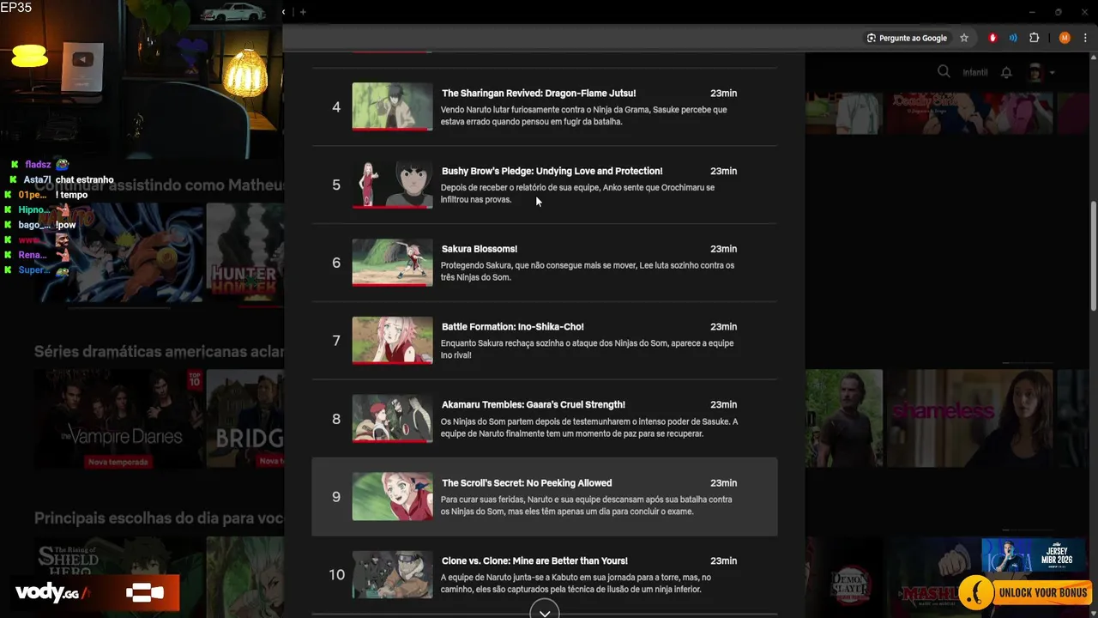
Task: Click the Netflix profile avatar
Action: 1035,72
